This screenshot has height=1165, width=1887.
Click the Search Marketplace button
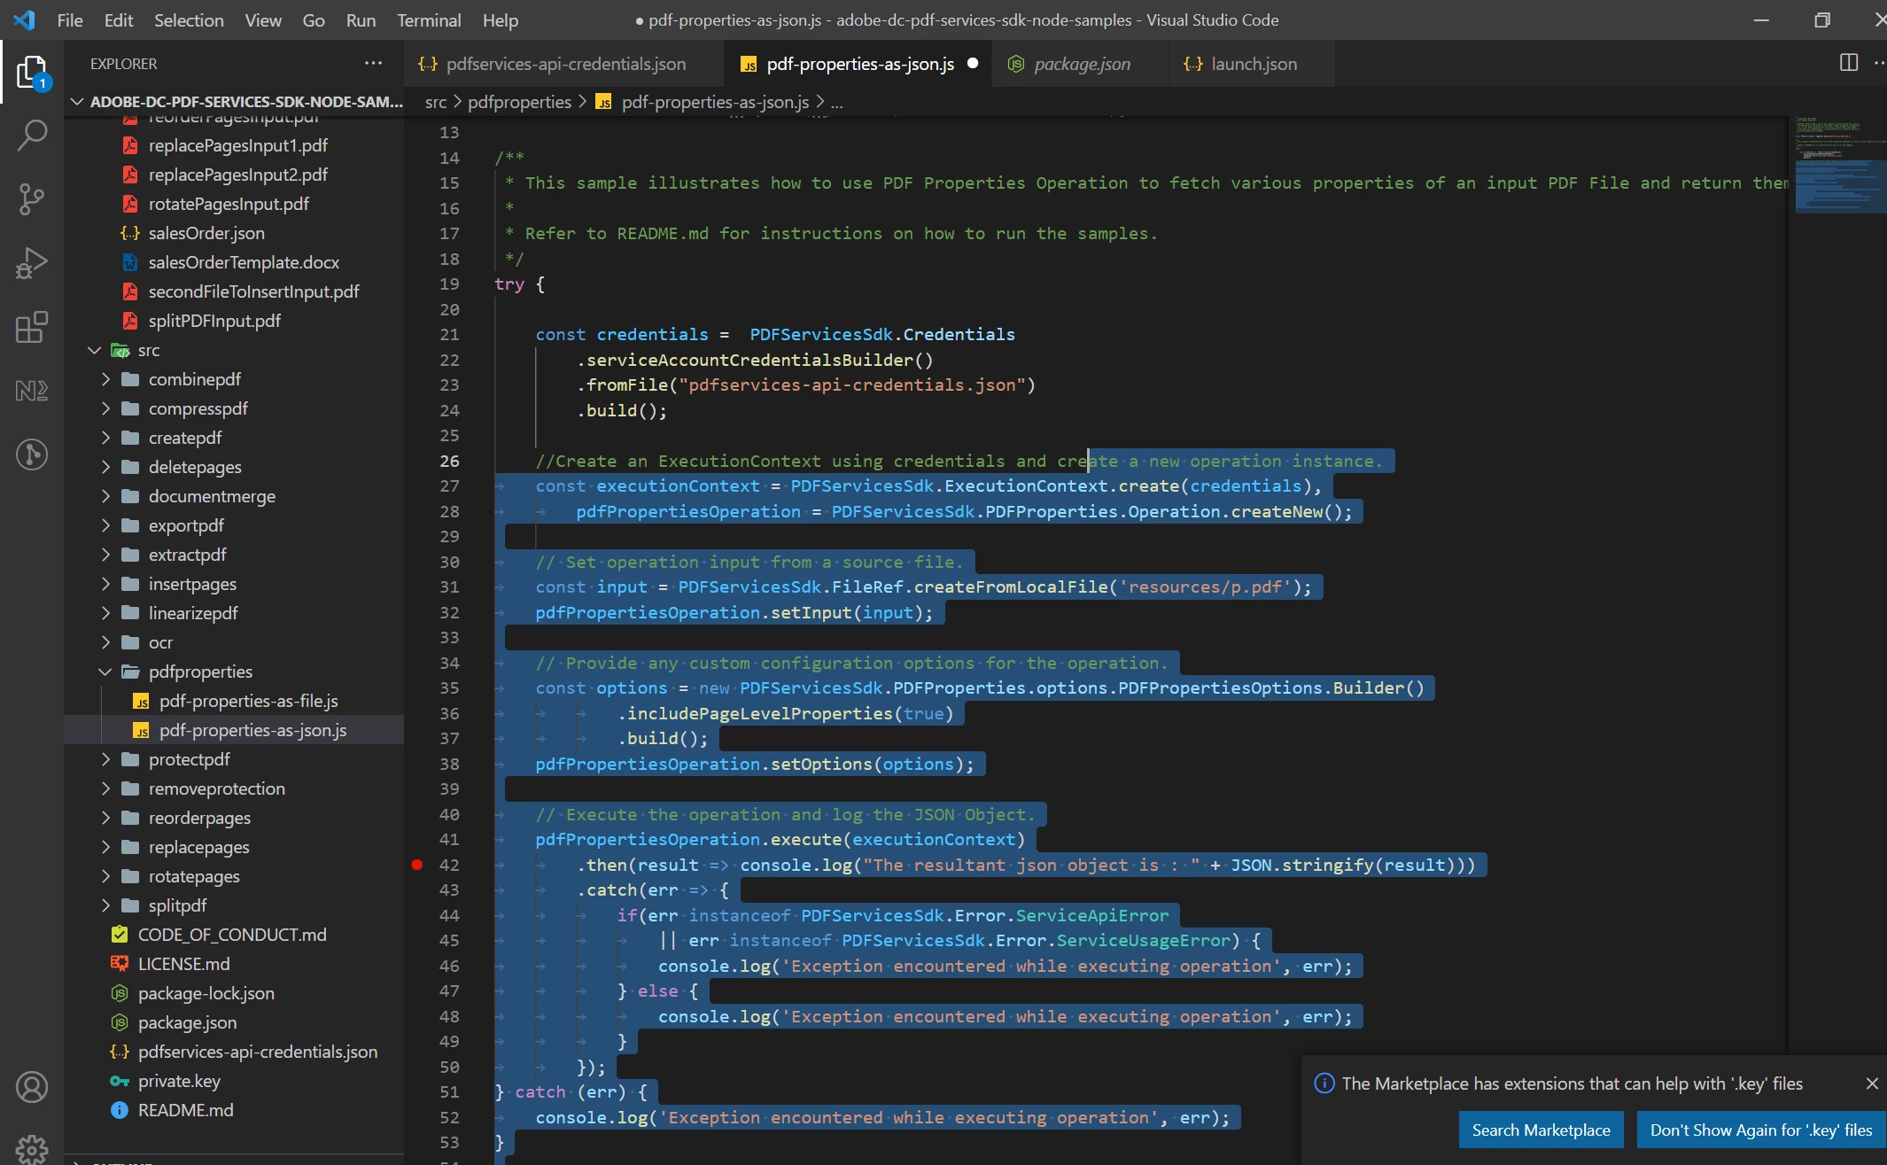(1541, 1130)
